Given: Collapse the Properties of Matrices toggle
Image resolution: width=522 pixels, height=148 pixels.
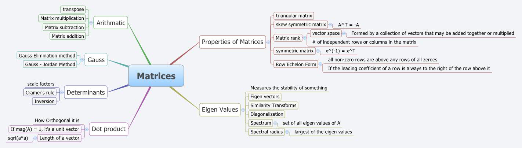Looking at the screenshot, I should 268,42.
